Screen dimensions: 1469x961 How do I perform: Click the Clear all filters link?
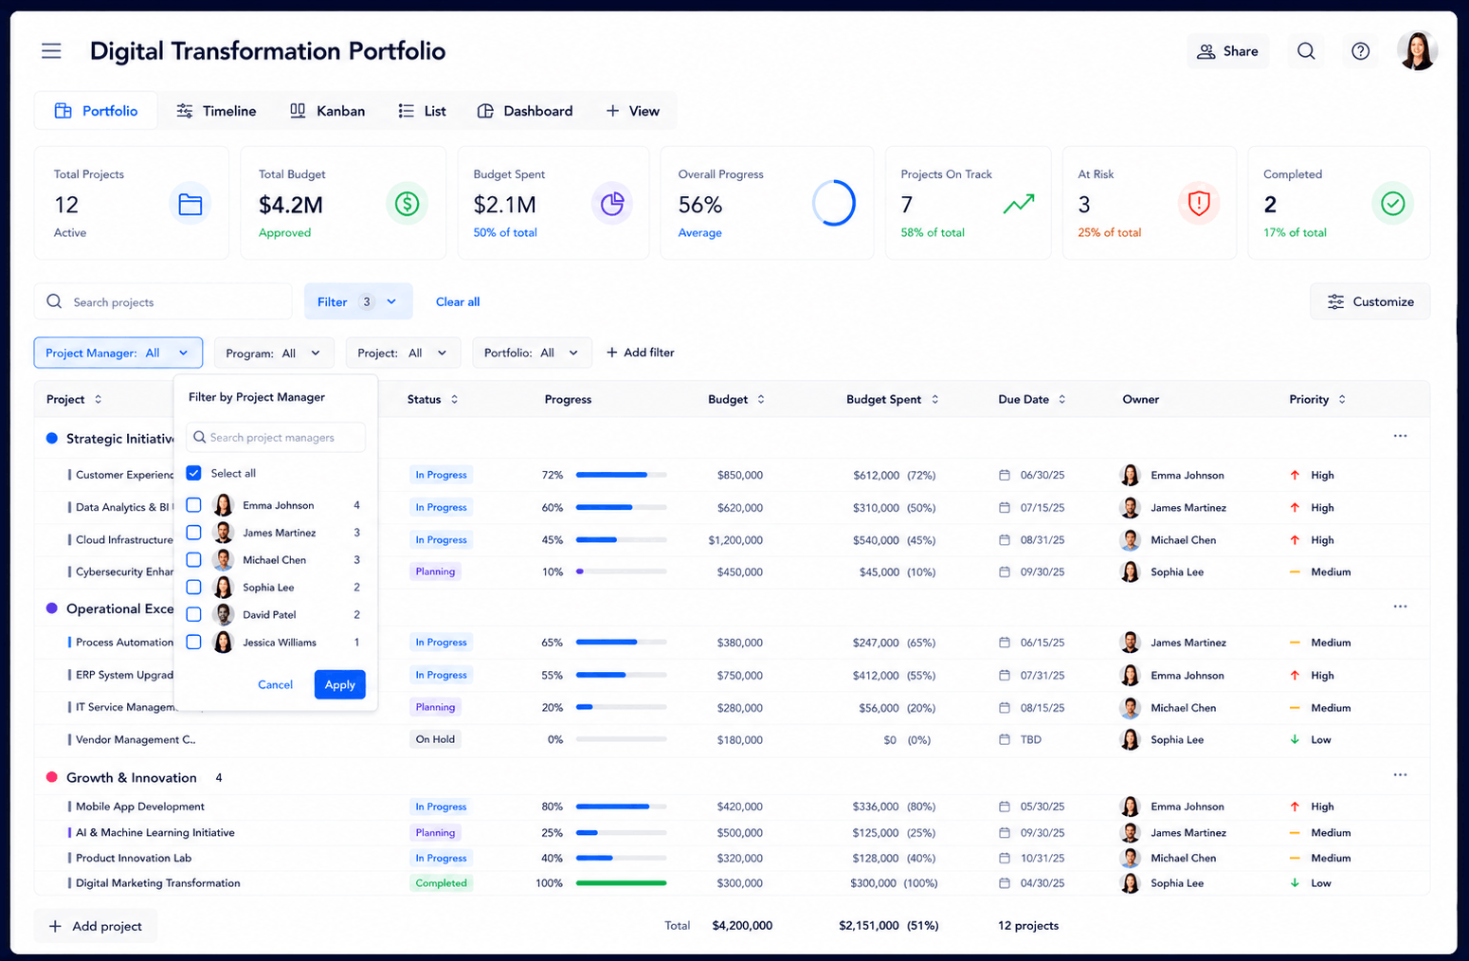(458, 302)
